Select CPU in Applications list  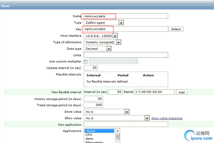point(99,135)
